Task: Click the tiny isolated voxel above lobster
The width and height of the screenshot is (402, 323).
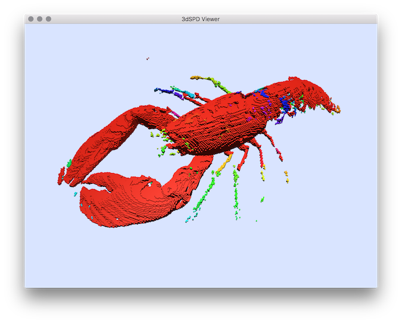Action: [x=148, y=58]
